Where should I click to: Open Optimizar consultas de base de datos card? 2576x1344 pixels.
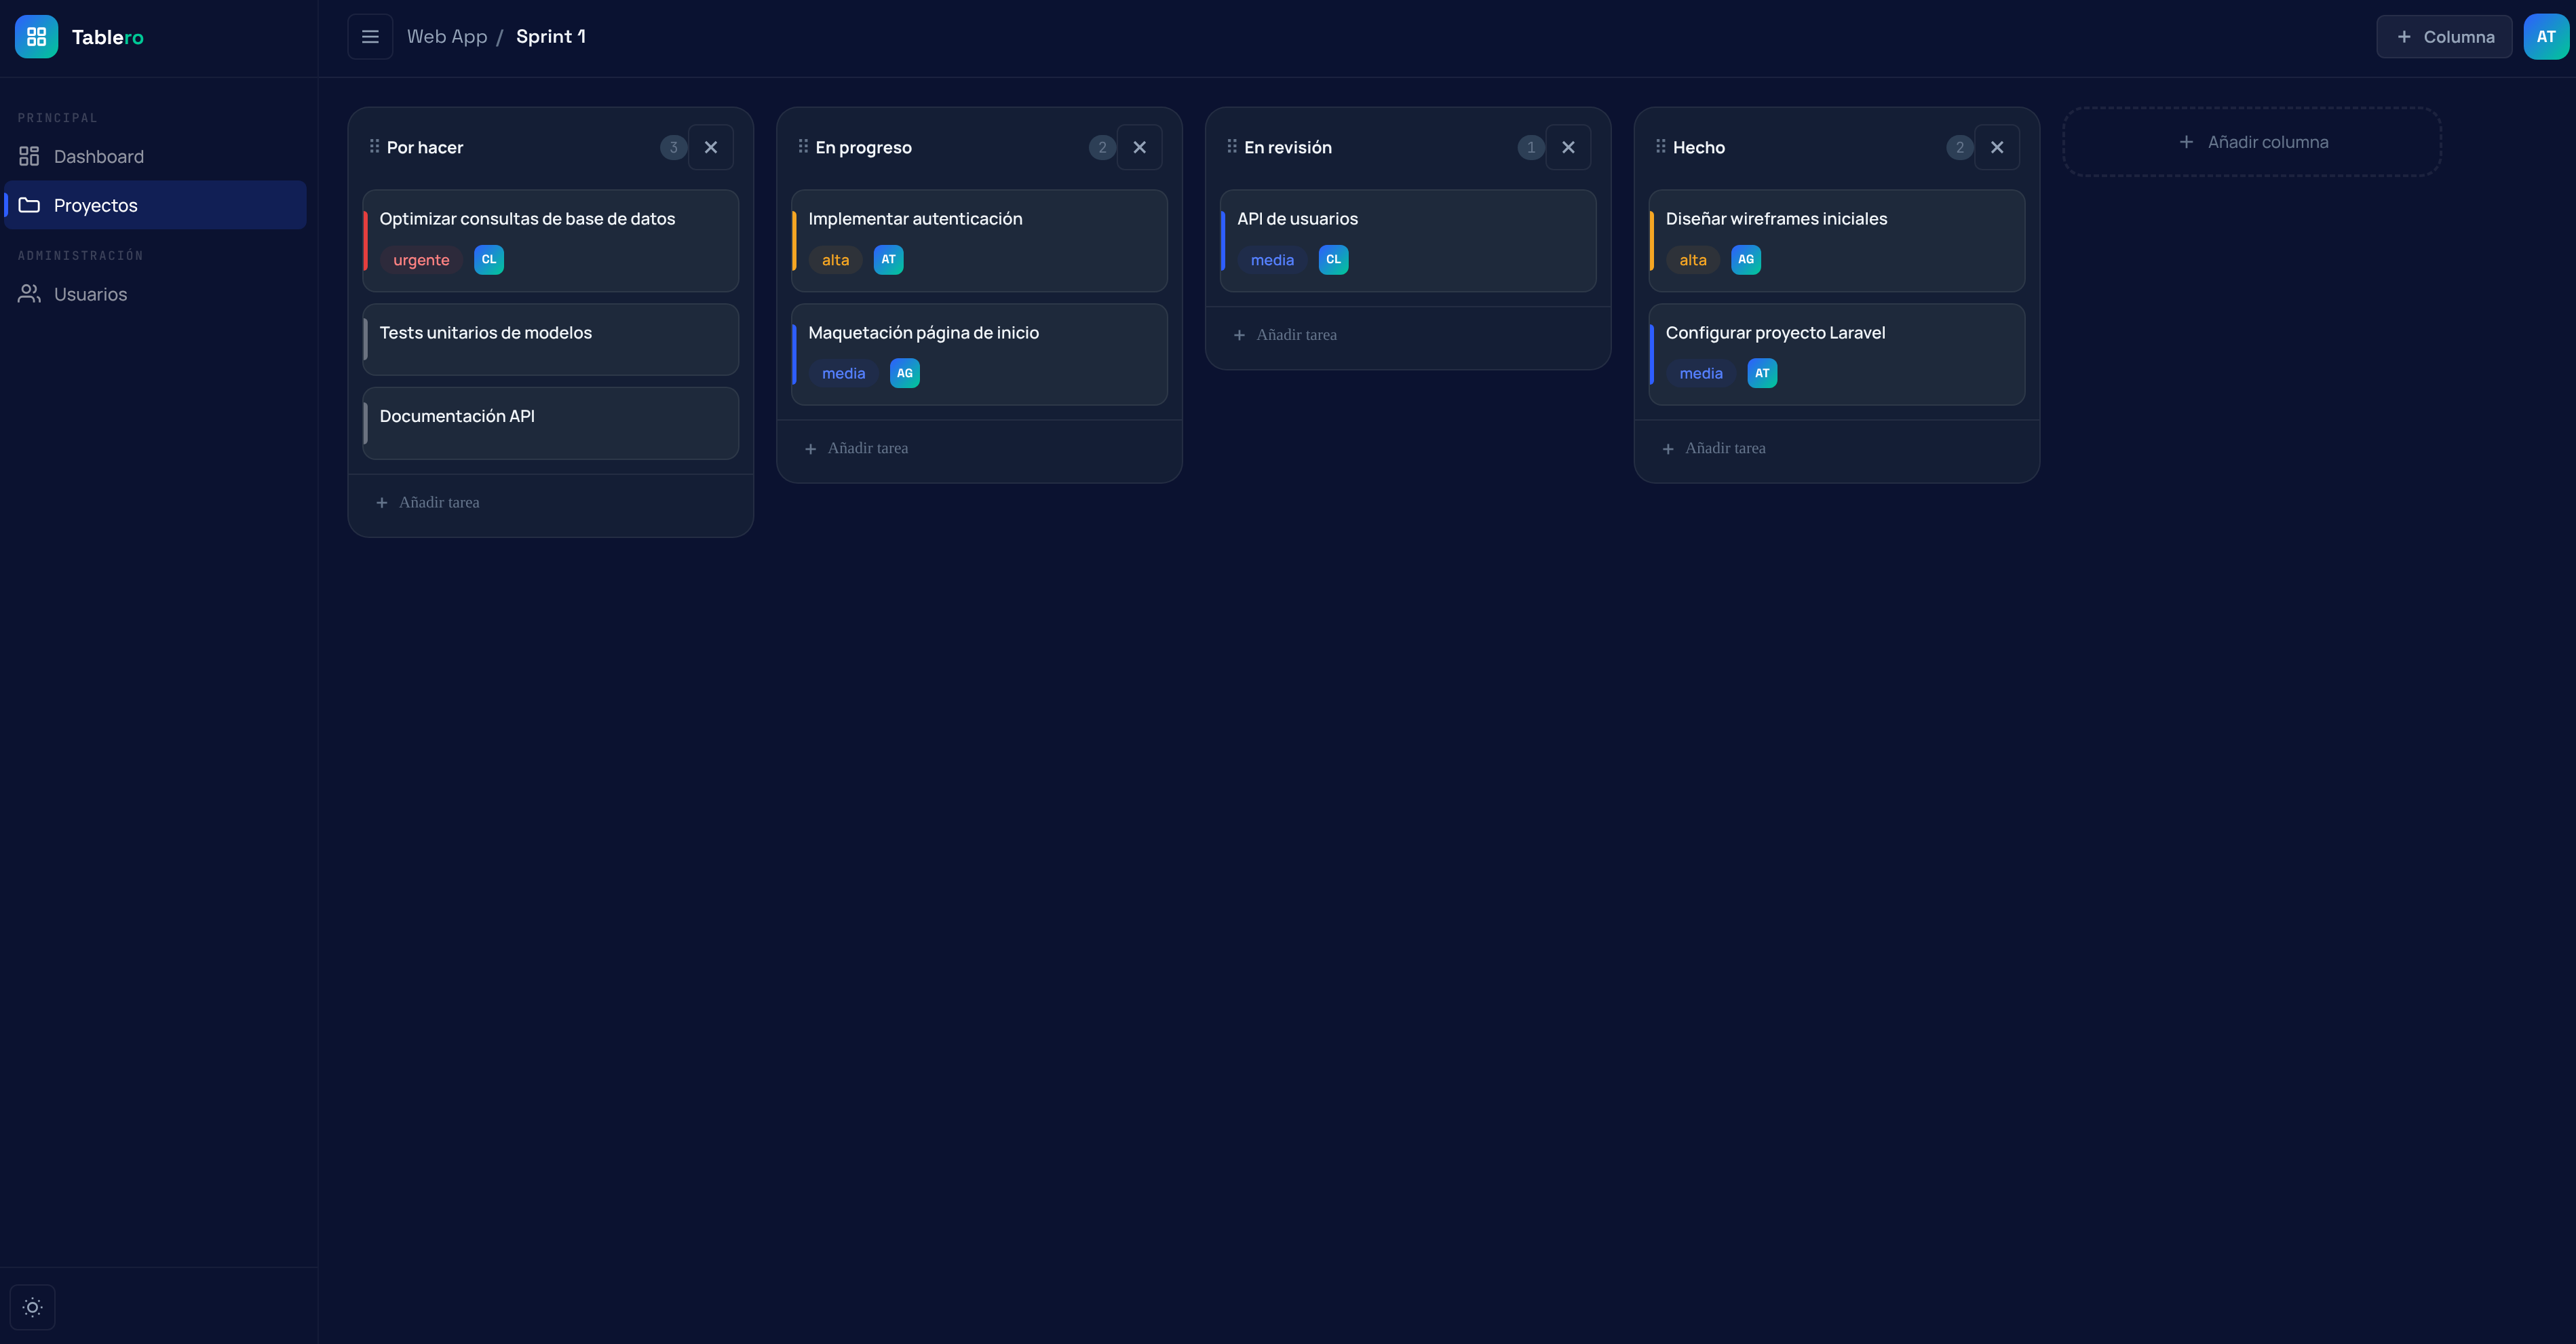point(550,241)
